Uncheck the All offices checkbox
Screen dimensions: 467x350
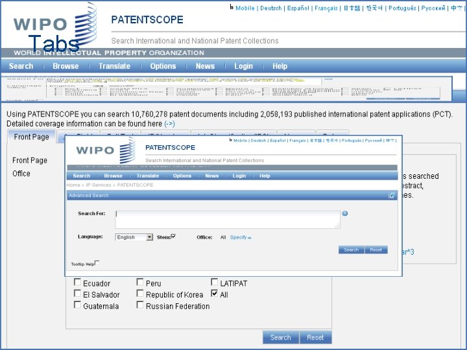215,294
